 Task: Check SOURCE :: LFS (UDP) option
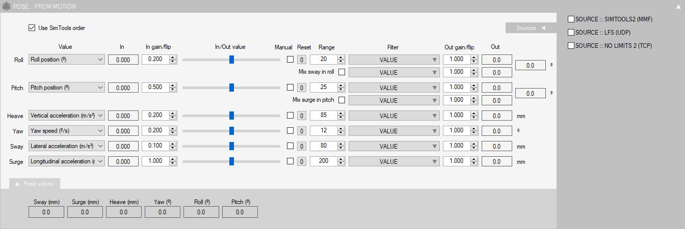(571, 33)
